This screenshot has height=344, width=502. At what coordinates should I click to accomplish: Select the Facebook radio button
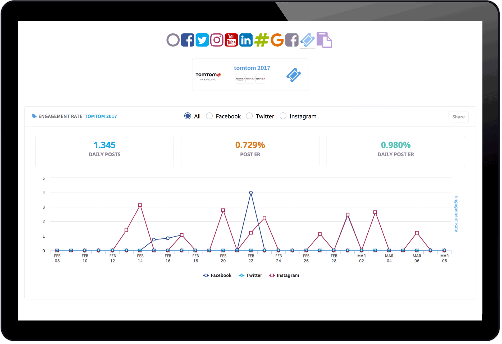coord(209,116)
